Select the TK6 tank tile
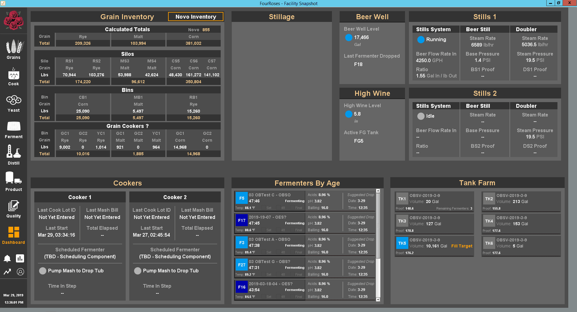Screen dimensions: 577x312 [489, 243]
